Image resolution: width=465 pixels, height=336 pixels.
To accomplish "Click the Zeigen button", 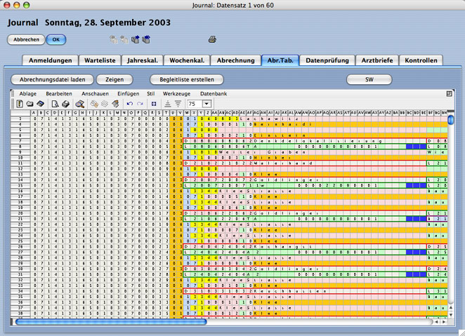I will click(114, 79).
